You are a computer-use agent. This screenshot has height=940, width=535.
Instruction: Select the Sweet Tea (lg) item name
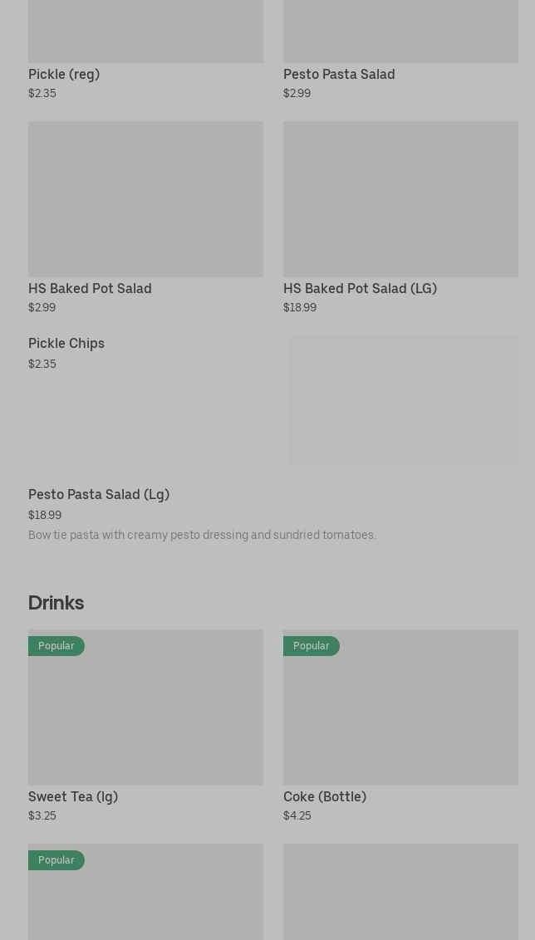tap(73, 796)
